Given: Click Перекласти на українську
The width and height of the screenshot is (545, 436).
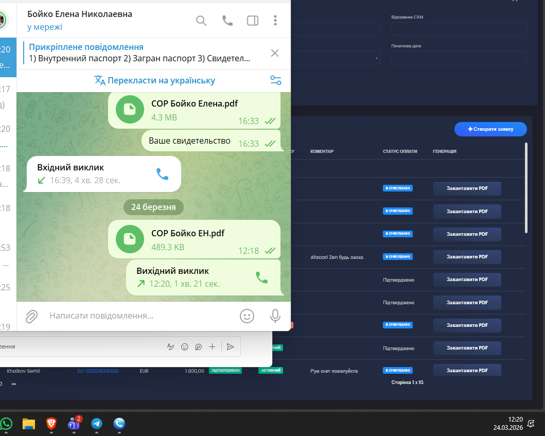Looking at the screenshot, I should 155,80.
